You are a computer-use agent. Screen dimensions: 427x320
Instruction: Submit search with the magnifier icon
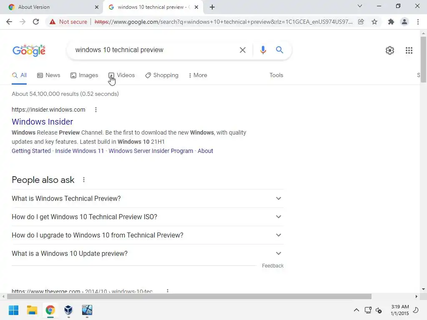click(x=279, y=50)
